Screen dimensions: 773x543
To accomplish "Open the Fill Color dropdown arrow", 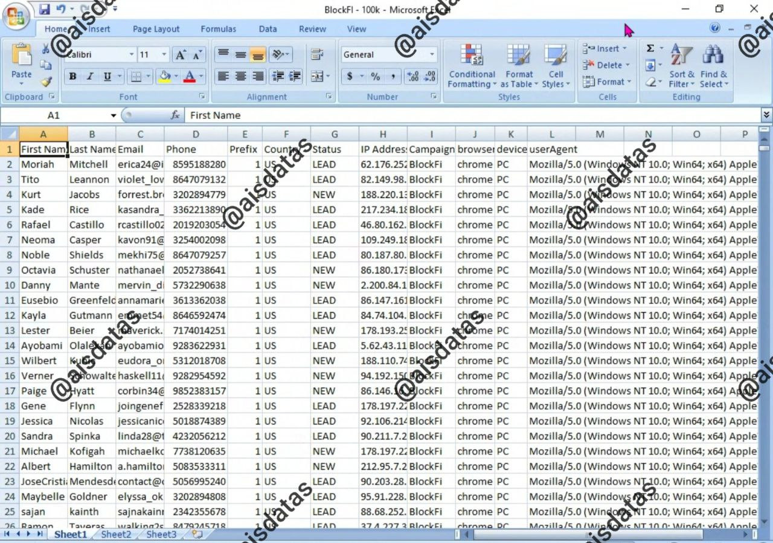I will click(175, 76).
